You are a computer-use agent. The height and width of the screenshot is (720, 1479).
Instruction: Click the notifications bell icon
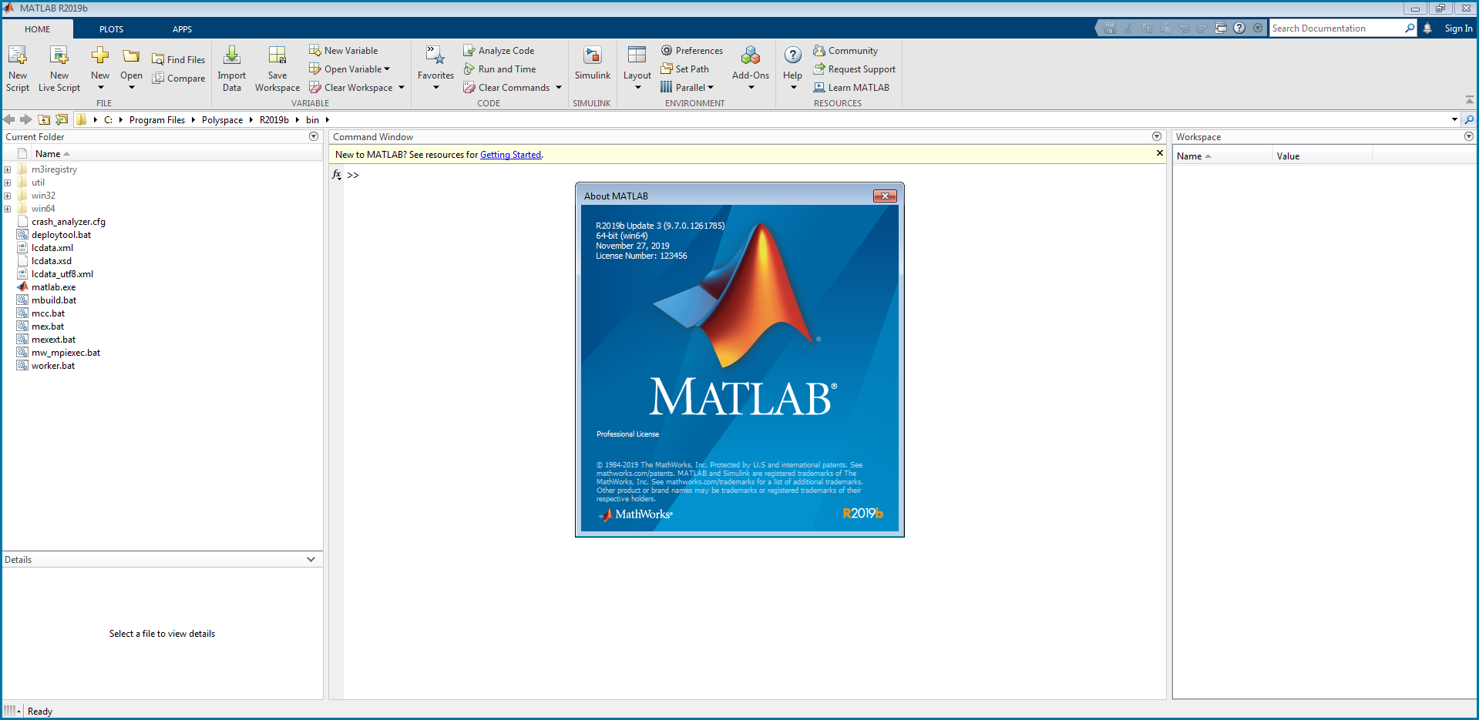[x=1427, y=28]
